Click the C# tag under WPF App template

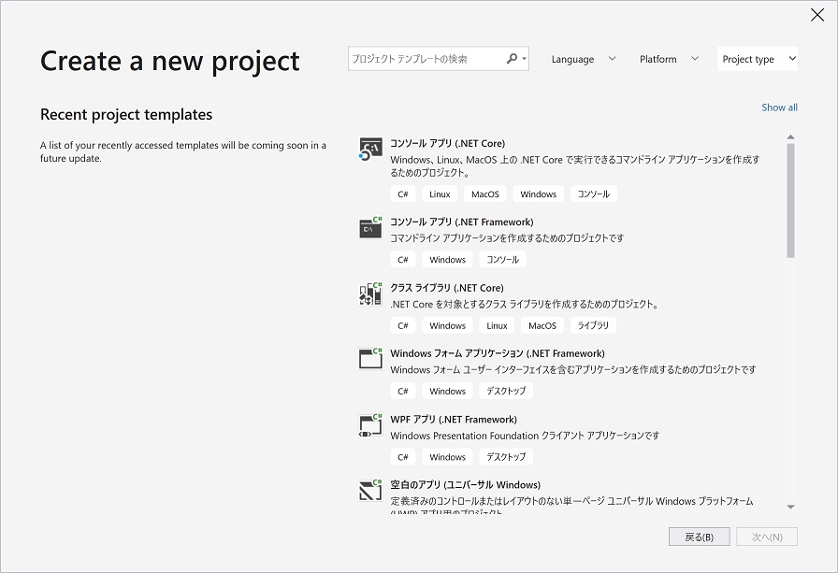pyautogui.click(x=403, y=456)
